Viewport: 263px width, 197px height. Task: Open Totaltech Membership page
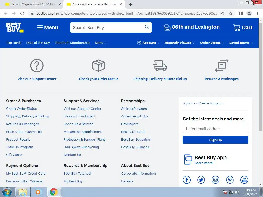coord(72,43)
